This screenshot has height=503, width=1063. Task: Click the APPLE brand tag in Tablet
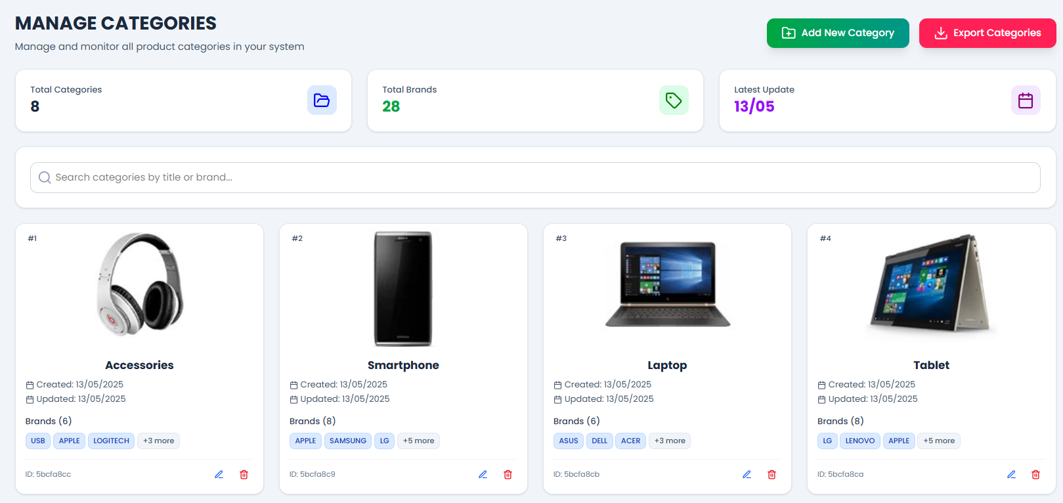pos(899,441)
